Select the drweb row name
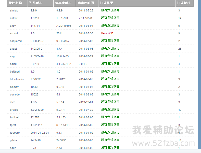Screen dimensions: 201x153 tap(14, 110)
